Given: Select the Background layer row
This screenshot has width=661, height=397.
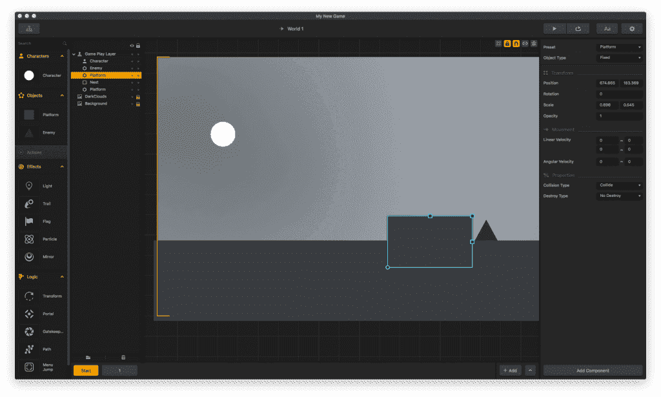Looking at the screenshot, I should 107,104.
